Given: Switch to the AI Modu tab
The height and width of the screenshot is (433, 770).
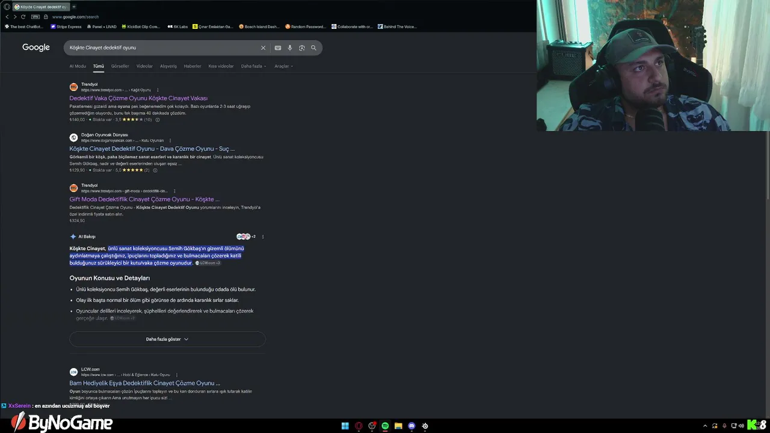Looking at the screenshot, I should tap(78, 66).
